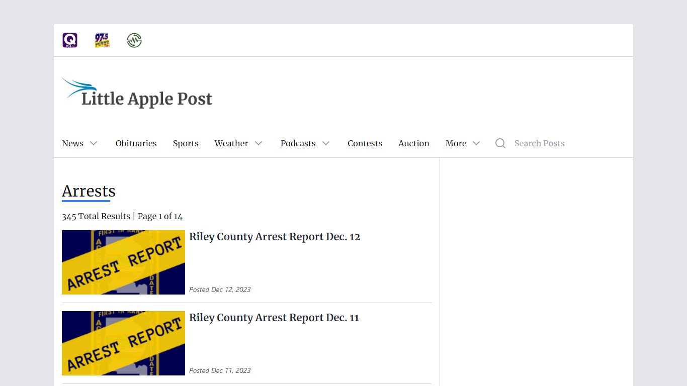Click the Arrests section heading

coord(89,191)
